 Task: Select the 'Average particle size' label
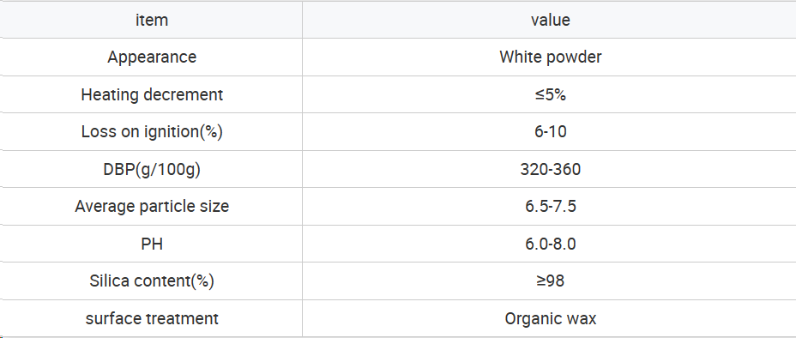pyautogui.click(x=152, y=207)
